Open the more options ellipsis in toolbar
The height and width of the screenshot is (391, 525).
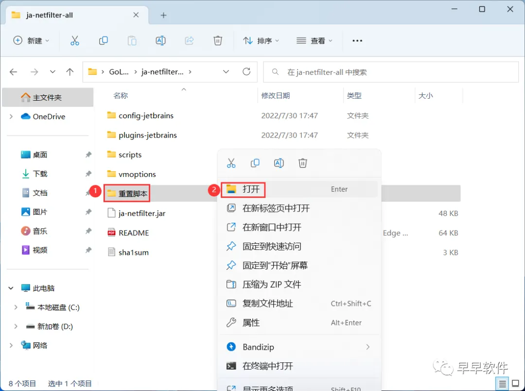click(x=357, y=40)
